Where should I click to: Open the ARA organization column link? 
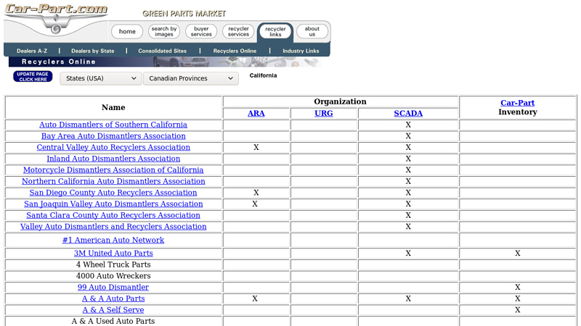[256, 114]
